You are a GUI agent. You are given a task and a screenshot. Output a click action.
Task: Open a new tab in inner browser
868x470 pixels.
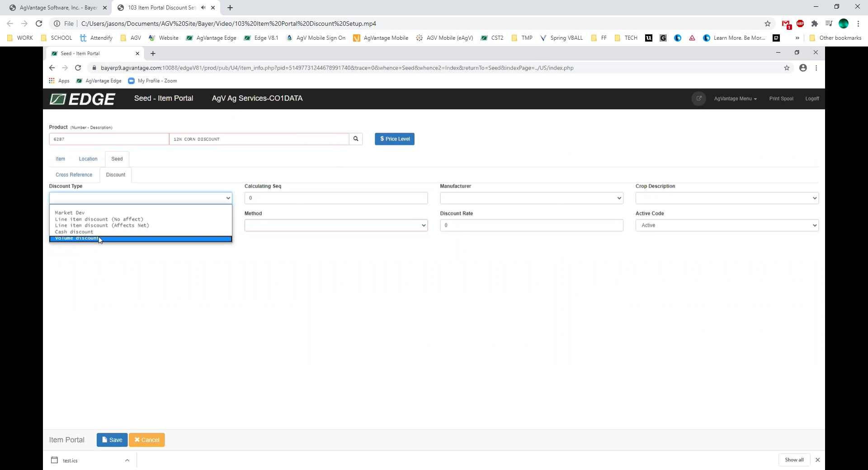153,53
